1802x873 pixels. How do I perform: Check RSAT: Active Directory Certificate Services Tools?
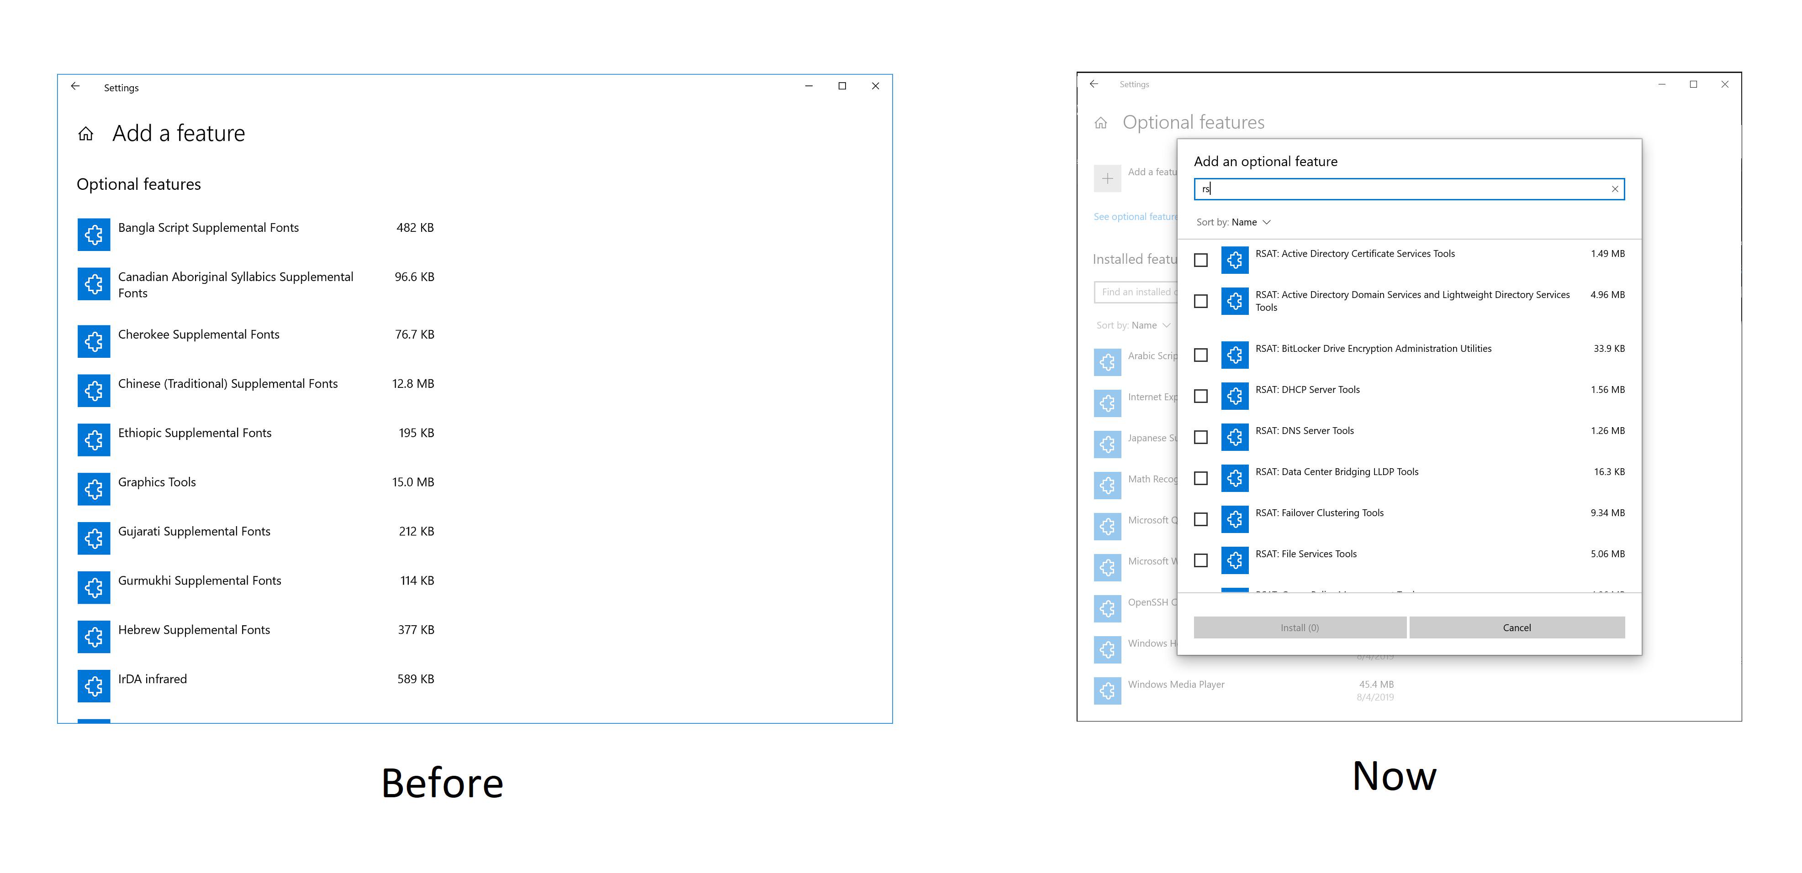(1200, 260)
